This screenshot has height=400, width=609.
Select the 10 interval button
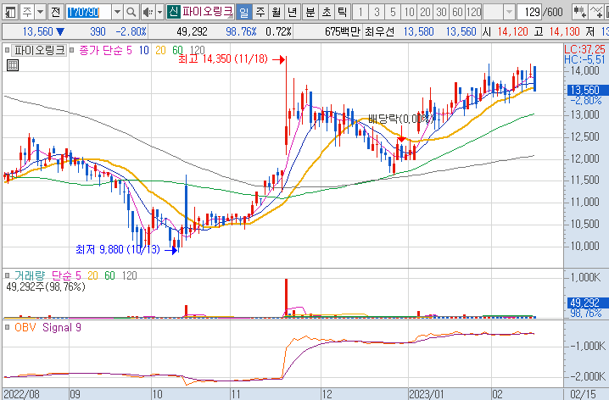point(409,12)
